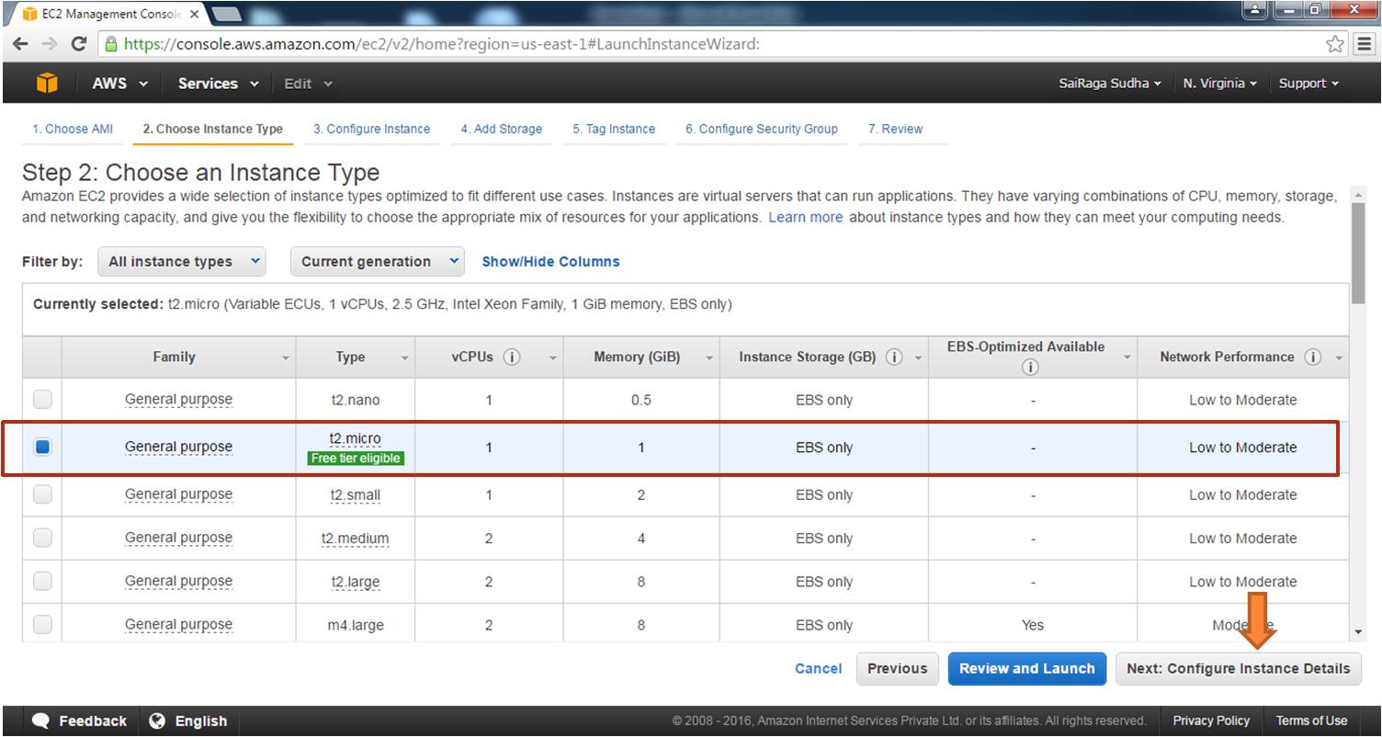Screen dimensions: 1382x737
Task: Go to the 3. Configure Instance step
Action: click(x=371, y=129)
